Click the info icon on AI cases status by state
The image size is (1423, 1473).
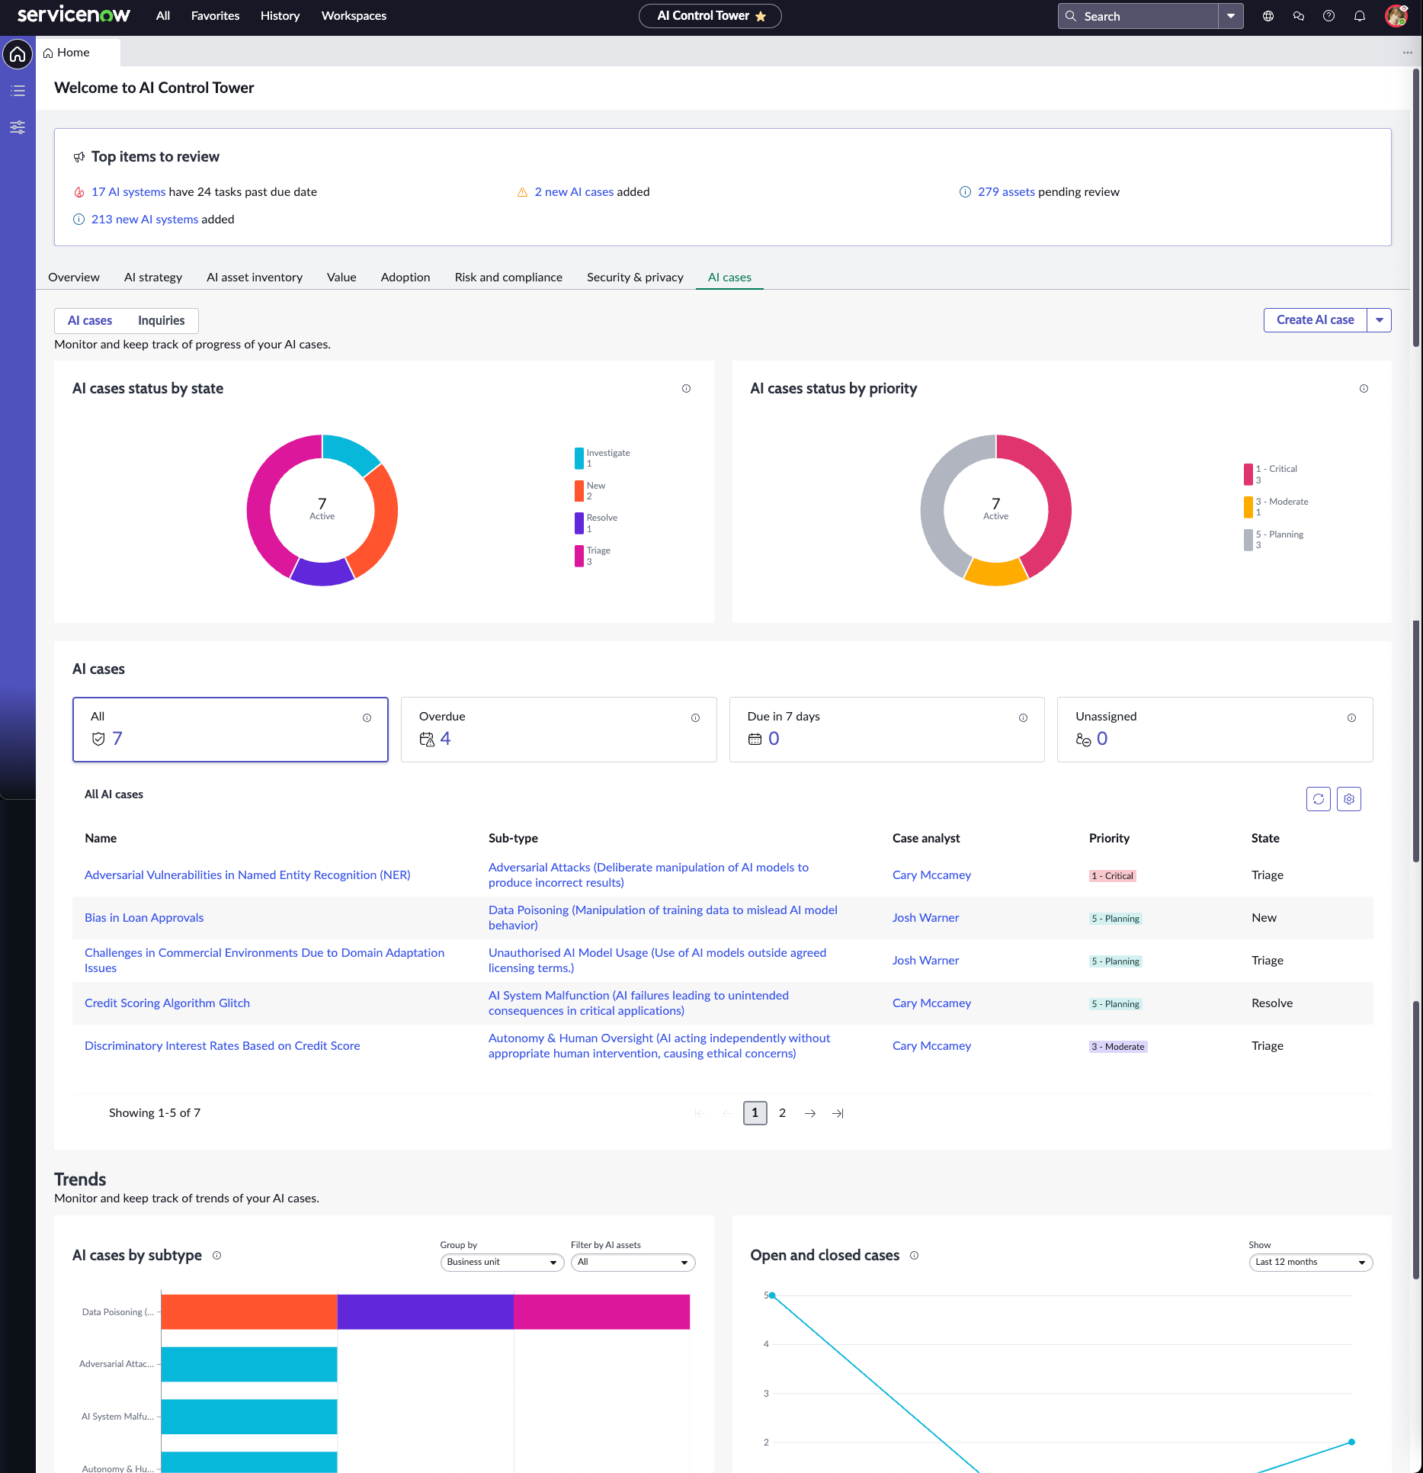click(686, 389)
